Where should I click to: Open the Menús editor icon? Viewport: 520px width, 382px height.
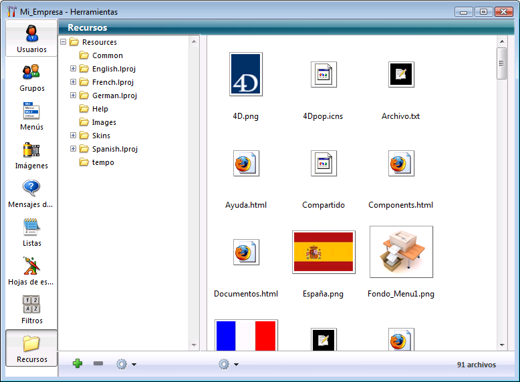pyautogui.click(x=31, y=116)
